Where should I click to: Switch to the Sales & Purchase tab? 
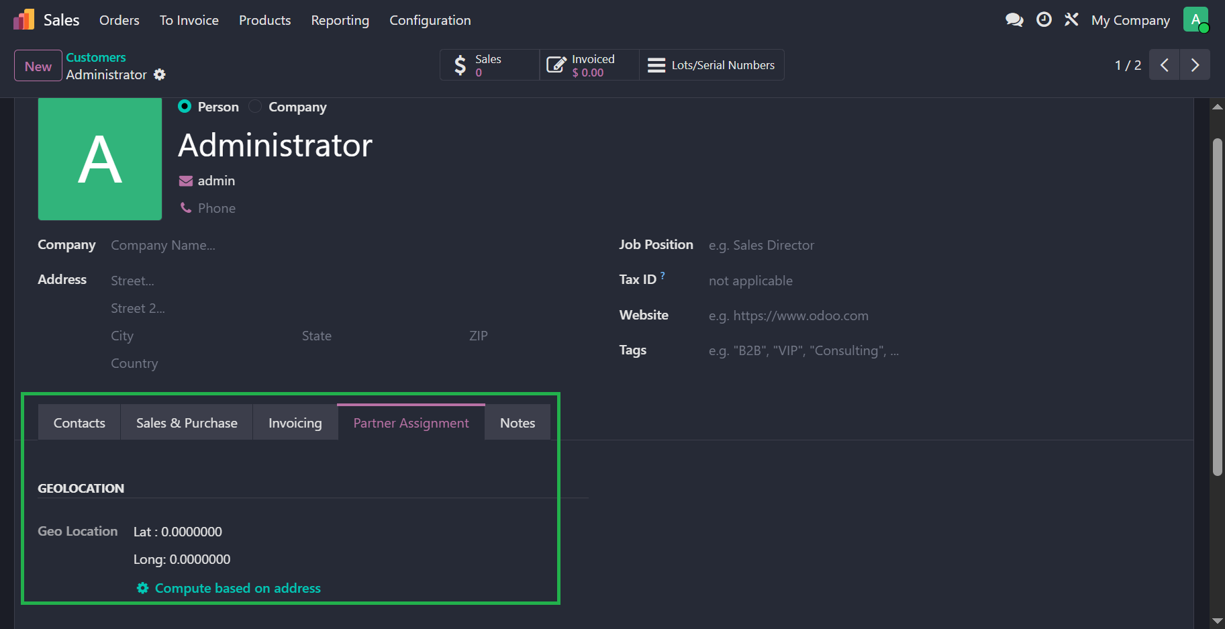187,423
